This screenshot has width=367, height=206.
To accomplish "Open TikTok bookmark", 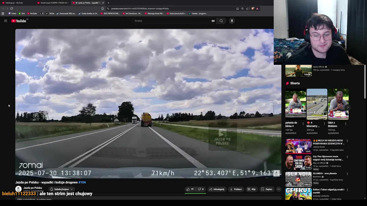I will pos(50,13).
